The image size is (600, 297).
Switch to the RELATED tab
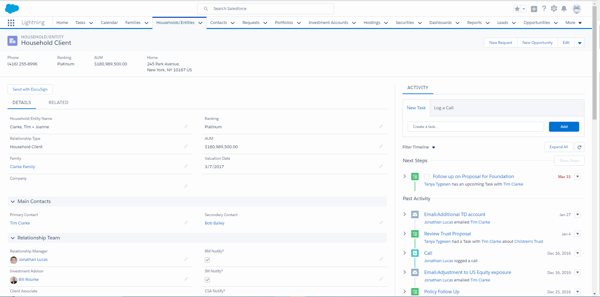[x=58, y=102]
